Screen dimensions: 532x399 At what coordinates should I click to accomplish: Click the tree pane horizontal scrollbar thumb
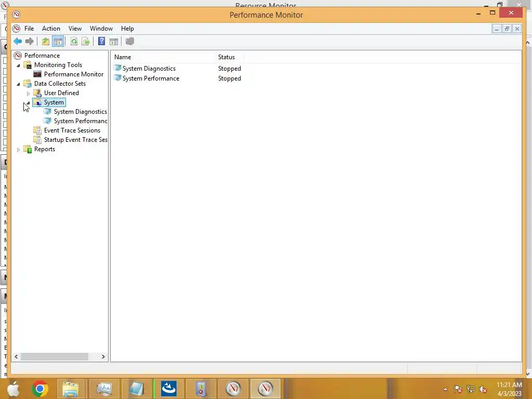click(54, 356)
